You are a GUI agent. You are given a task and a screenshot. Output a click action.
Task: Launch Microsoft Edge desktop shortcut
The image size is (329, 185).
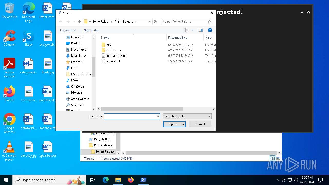(29, 12)
